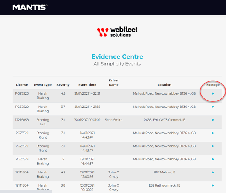Sort table by Severity column
This screenshot has width=226, height=193.
(63, 85)
